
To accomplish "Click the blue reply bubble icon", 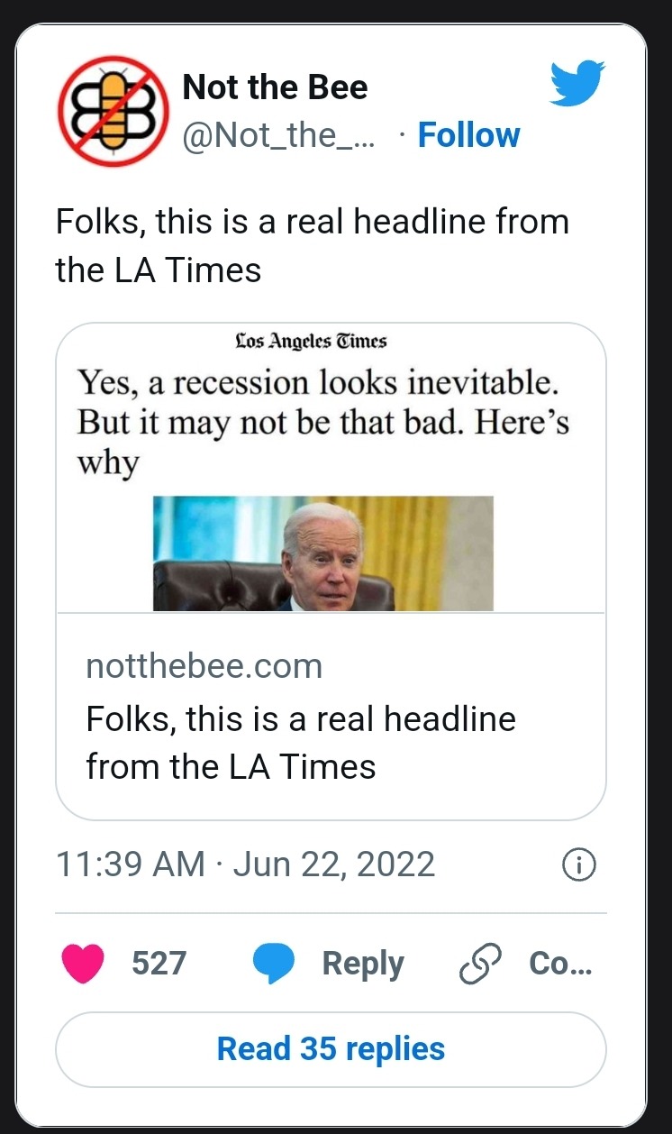I will (273, 965).
